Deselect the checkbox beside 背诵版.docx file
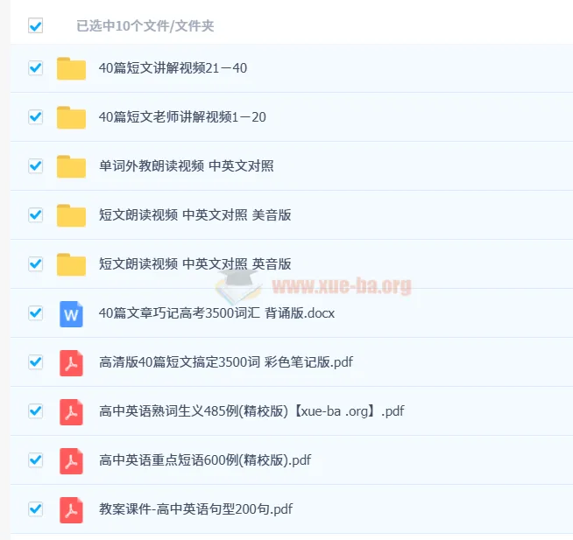Image resolution: width=573 pixels, height=540 pixels. (x=35, y=313)
